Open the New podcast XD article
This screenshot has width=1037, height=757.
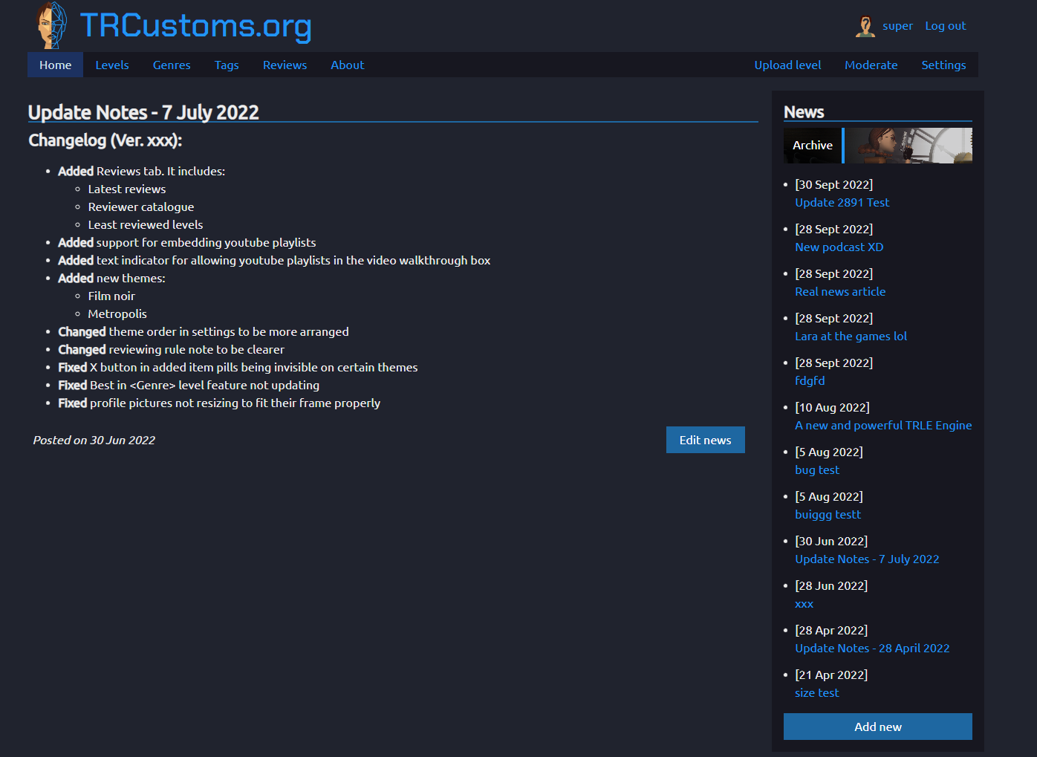click(x=839, y=247)
